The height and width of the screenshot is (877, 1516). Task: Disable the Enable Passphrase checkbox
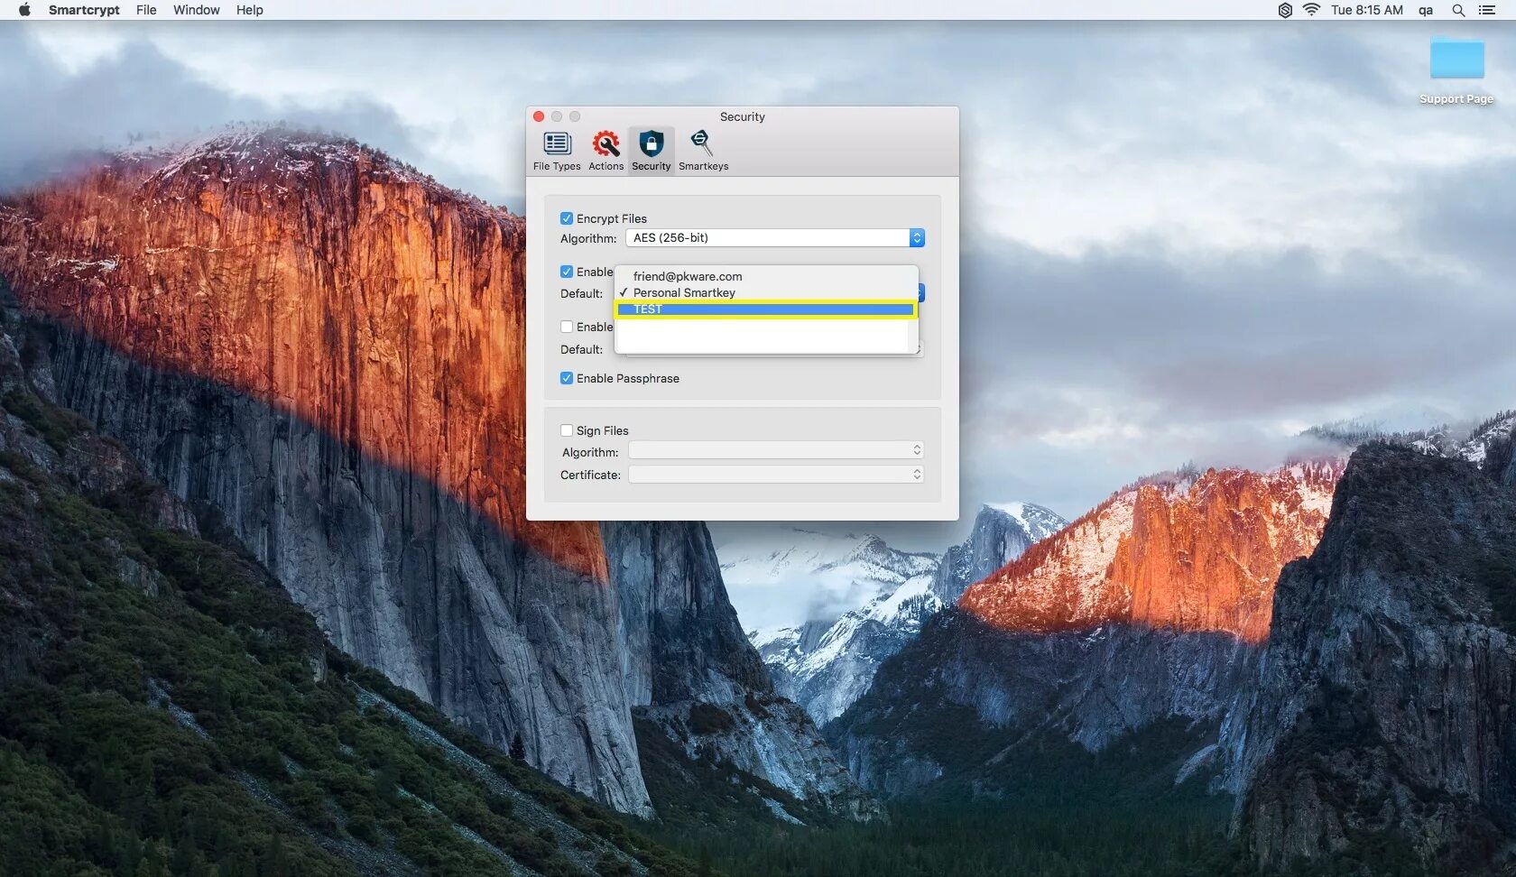pyautogui.click(x=567, y=378)
